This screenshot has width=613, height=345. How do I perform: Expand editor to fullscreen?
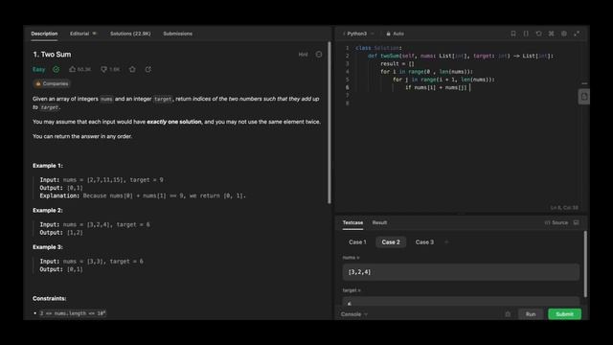(x=577, y=34)
